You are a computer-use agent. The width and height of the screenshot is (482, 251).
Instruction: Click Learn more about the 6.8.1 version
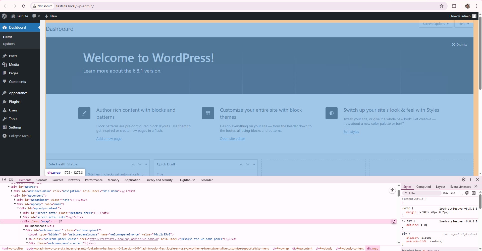pos(122,71)
